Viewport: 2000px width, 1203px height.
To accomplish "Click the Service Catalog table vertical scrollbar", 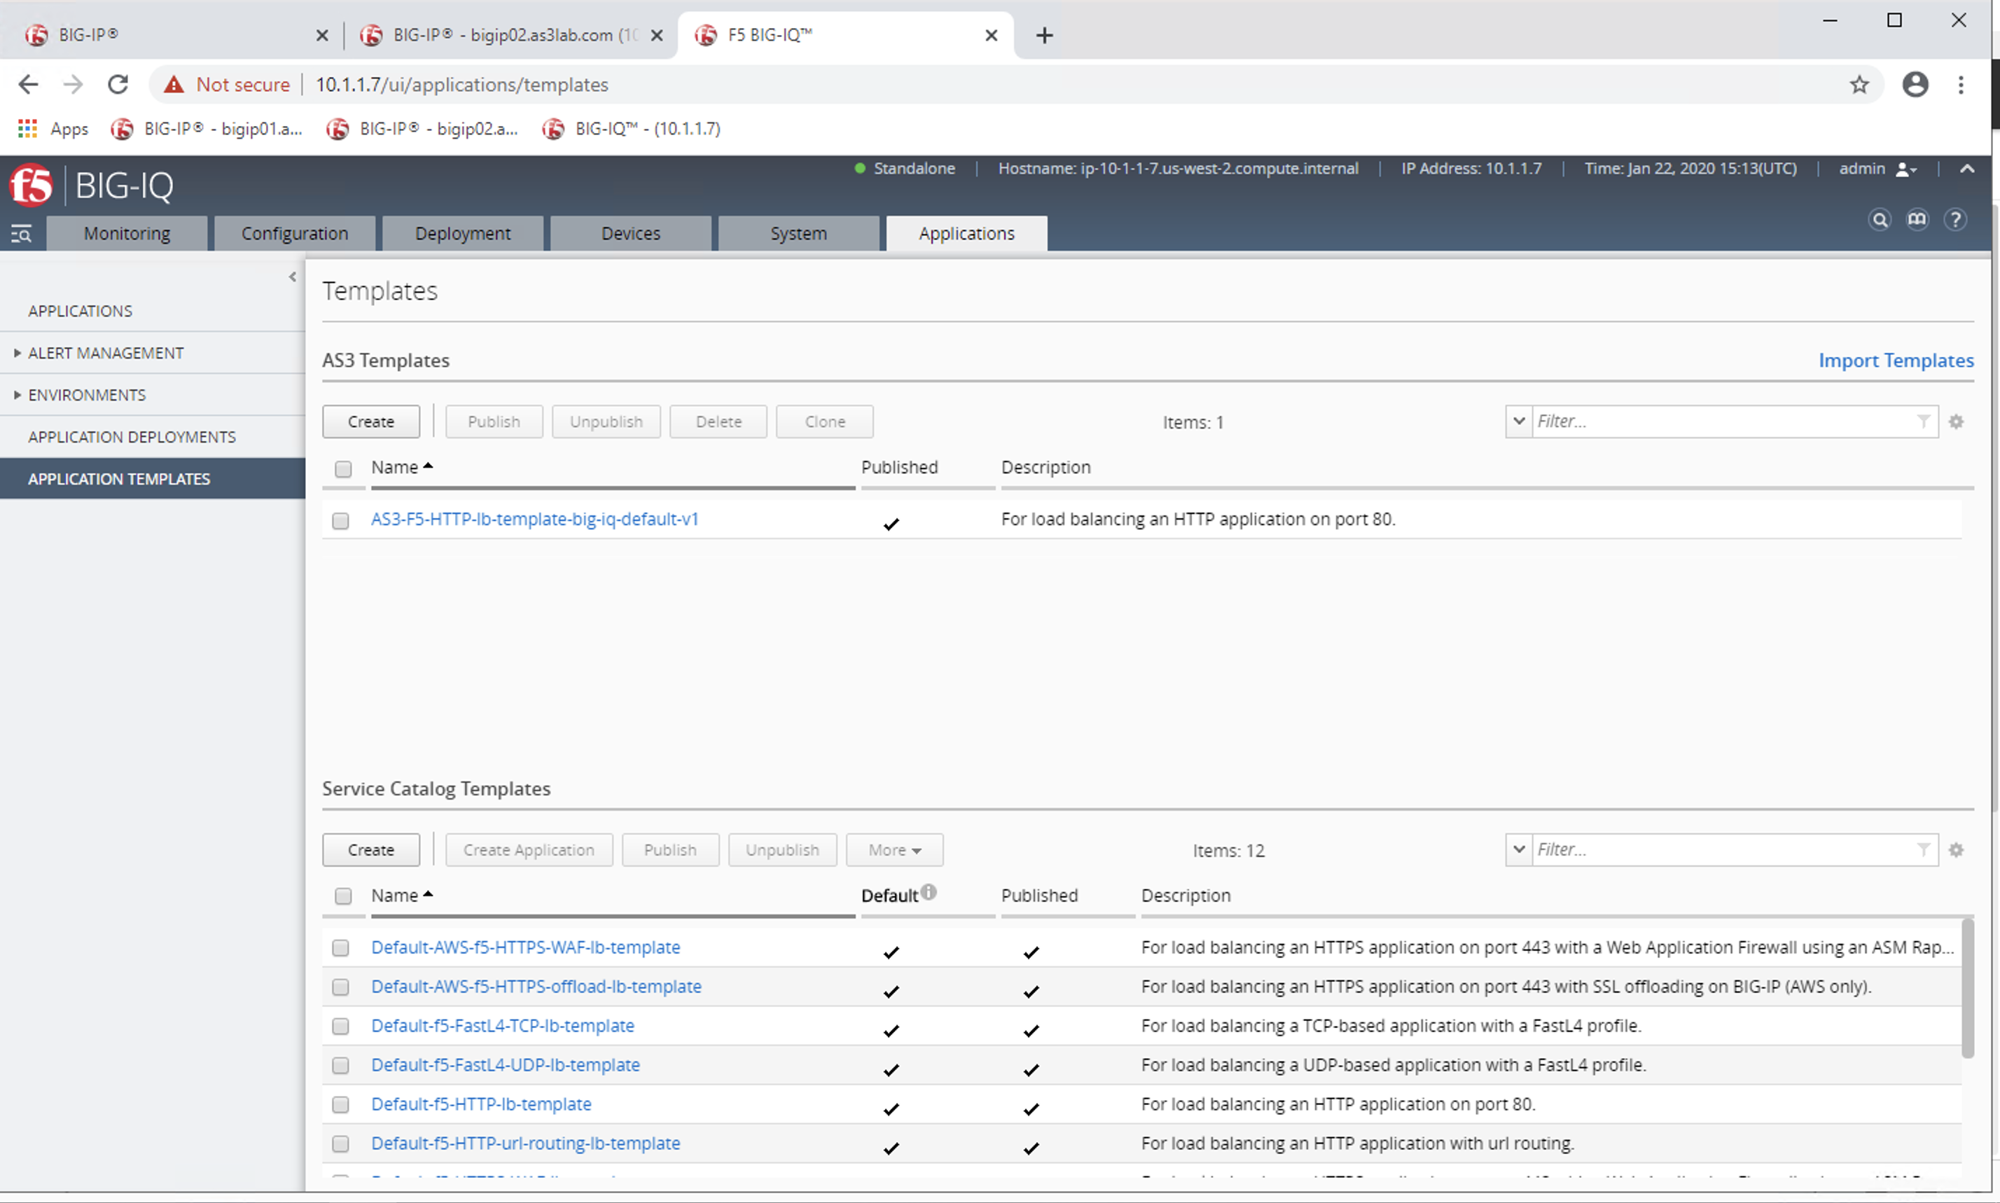I will coord(1968,988).
